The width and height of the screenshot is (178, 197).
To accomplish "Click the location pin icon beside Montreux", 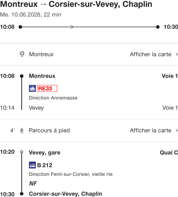I will (22, 54).
